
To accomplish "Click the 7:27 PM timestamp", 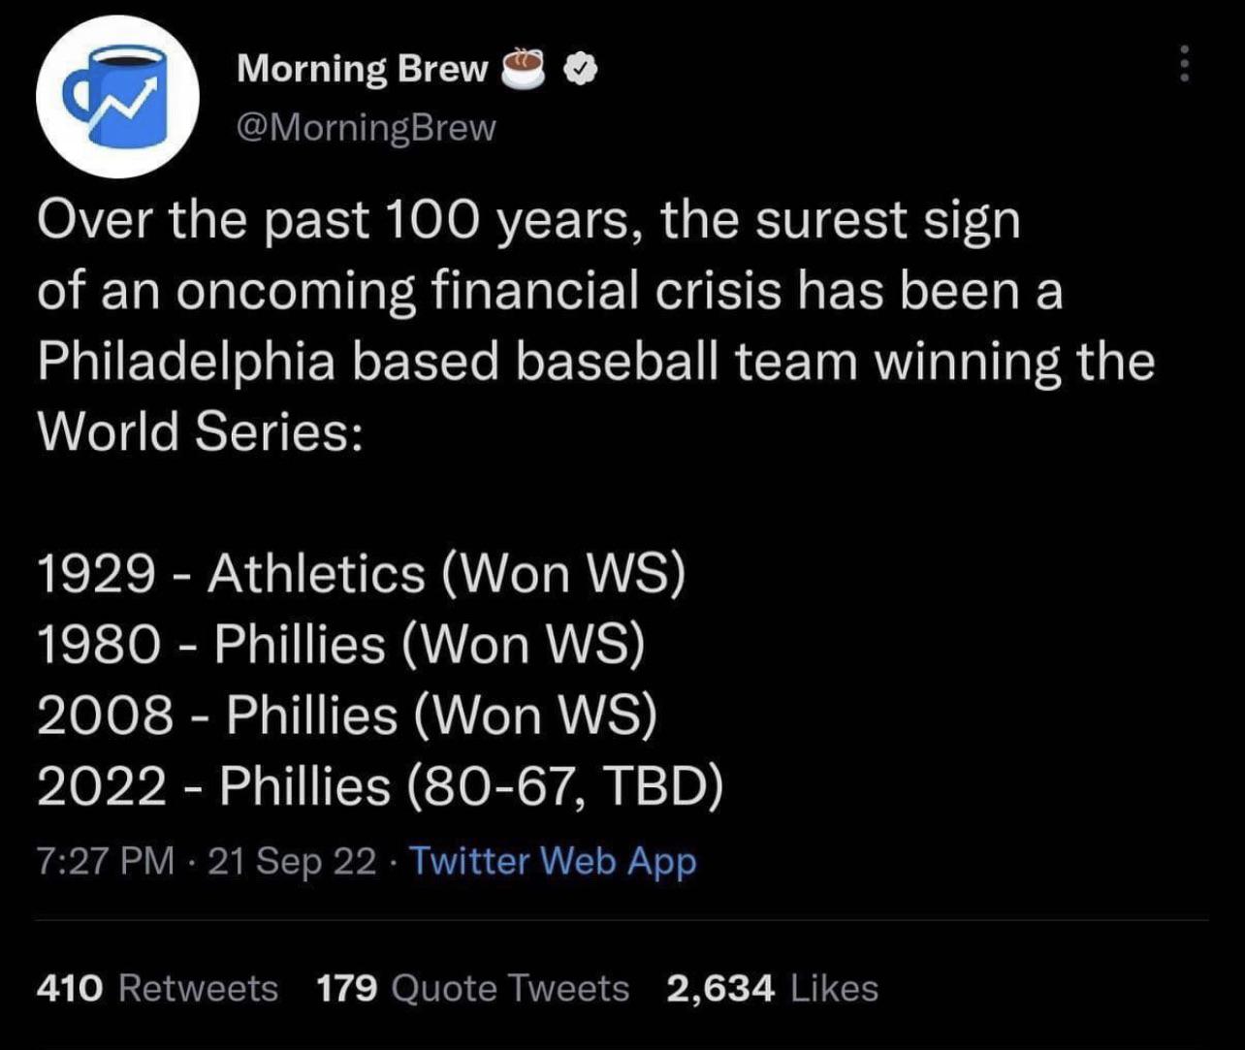I will coord(106,860).
